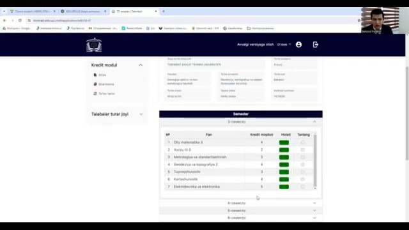The height and width of the screenshot is (230, 409).
Task: Click the university logo in the header
Action: (94, 45)
